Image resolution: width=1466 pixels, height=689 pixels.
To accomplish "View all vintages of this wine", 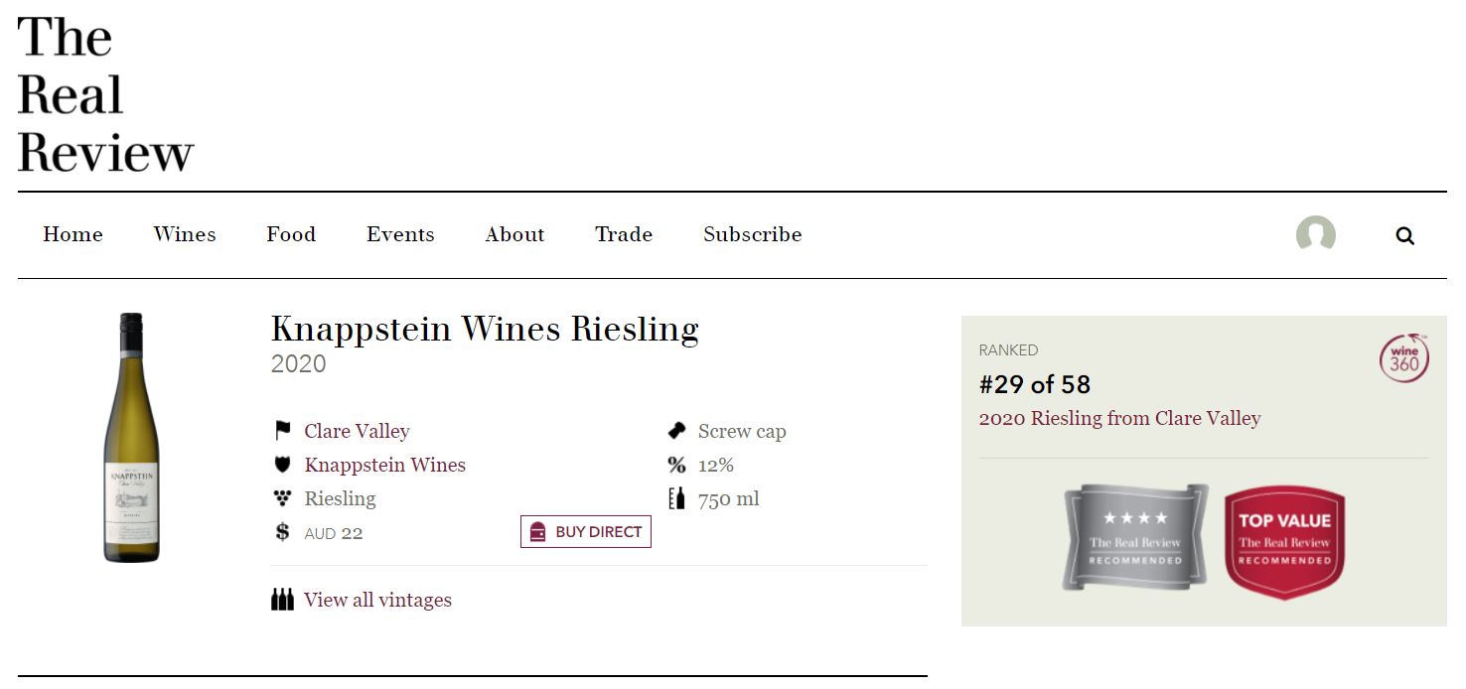I will point(377,600).
